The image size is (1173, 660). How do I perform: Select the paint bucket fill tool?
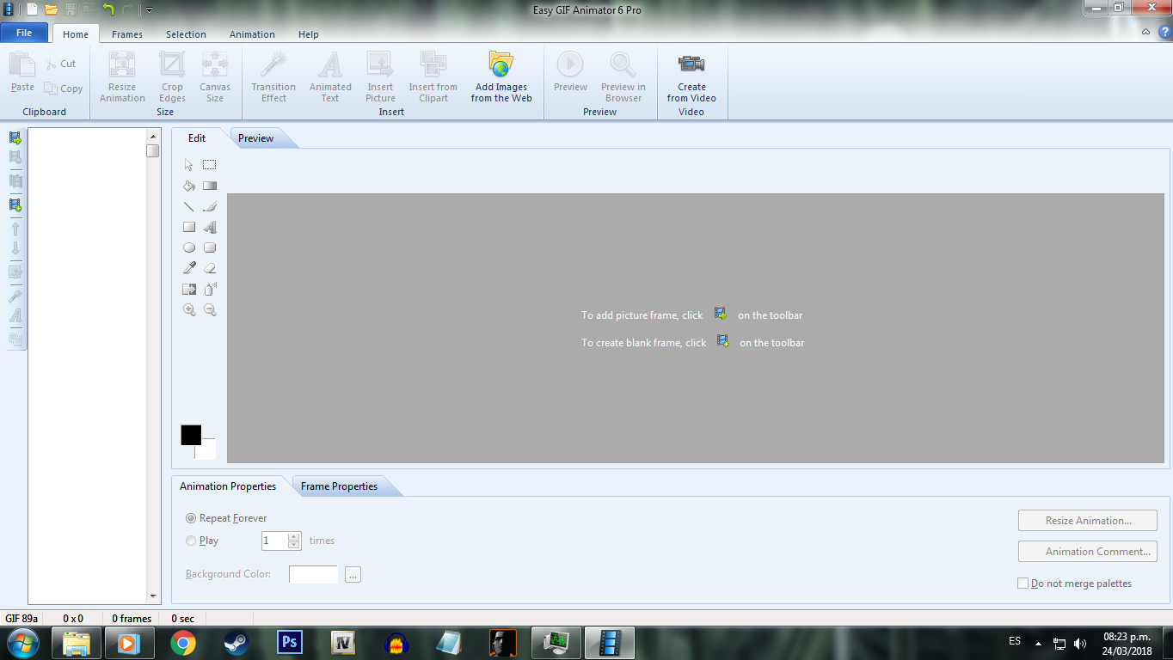point(189,186)
